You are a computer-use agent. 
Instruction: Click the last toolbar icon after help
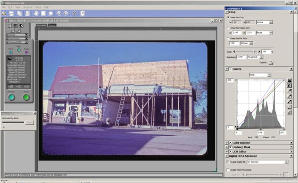83,14
